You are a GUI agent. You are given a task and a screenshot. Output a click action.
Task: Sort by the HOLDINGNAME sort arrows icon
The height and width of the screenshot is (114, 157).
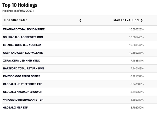click(80, 20)
